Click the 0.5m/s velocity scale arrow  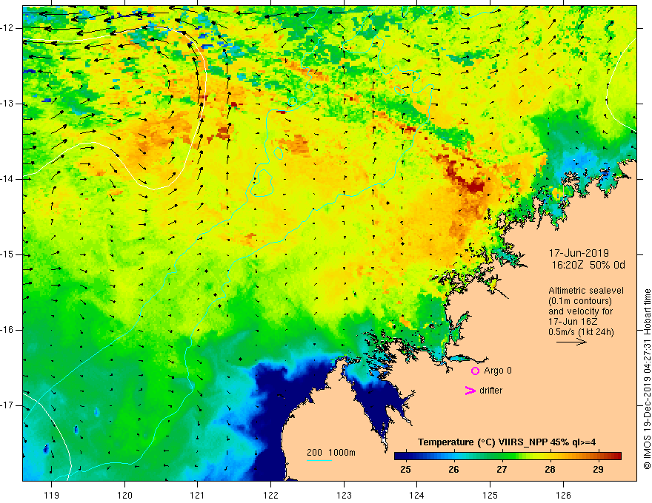coord(571,342)
